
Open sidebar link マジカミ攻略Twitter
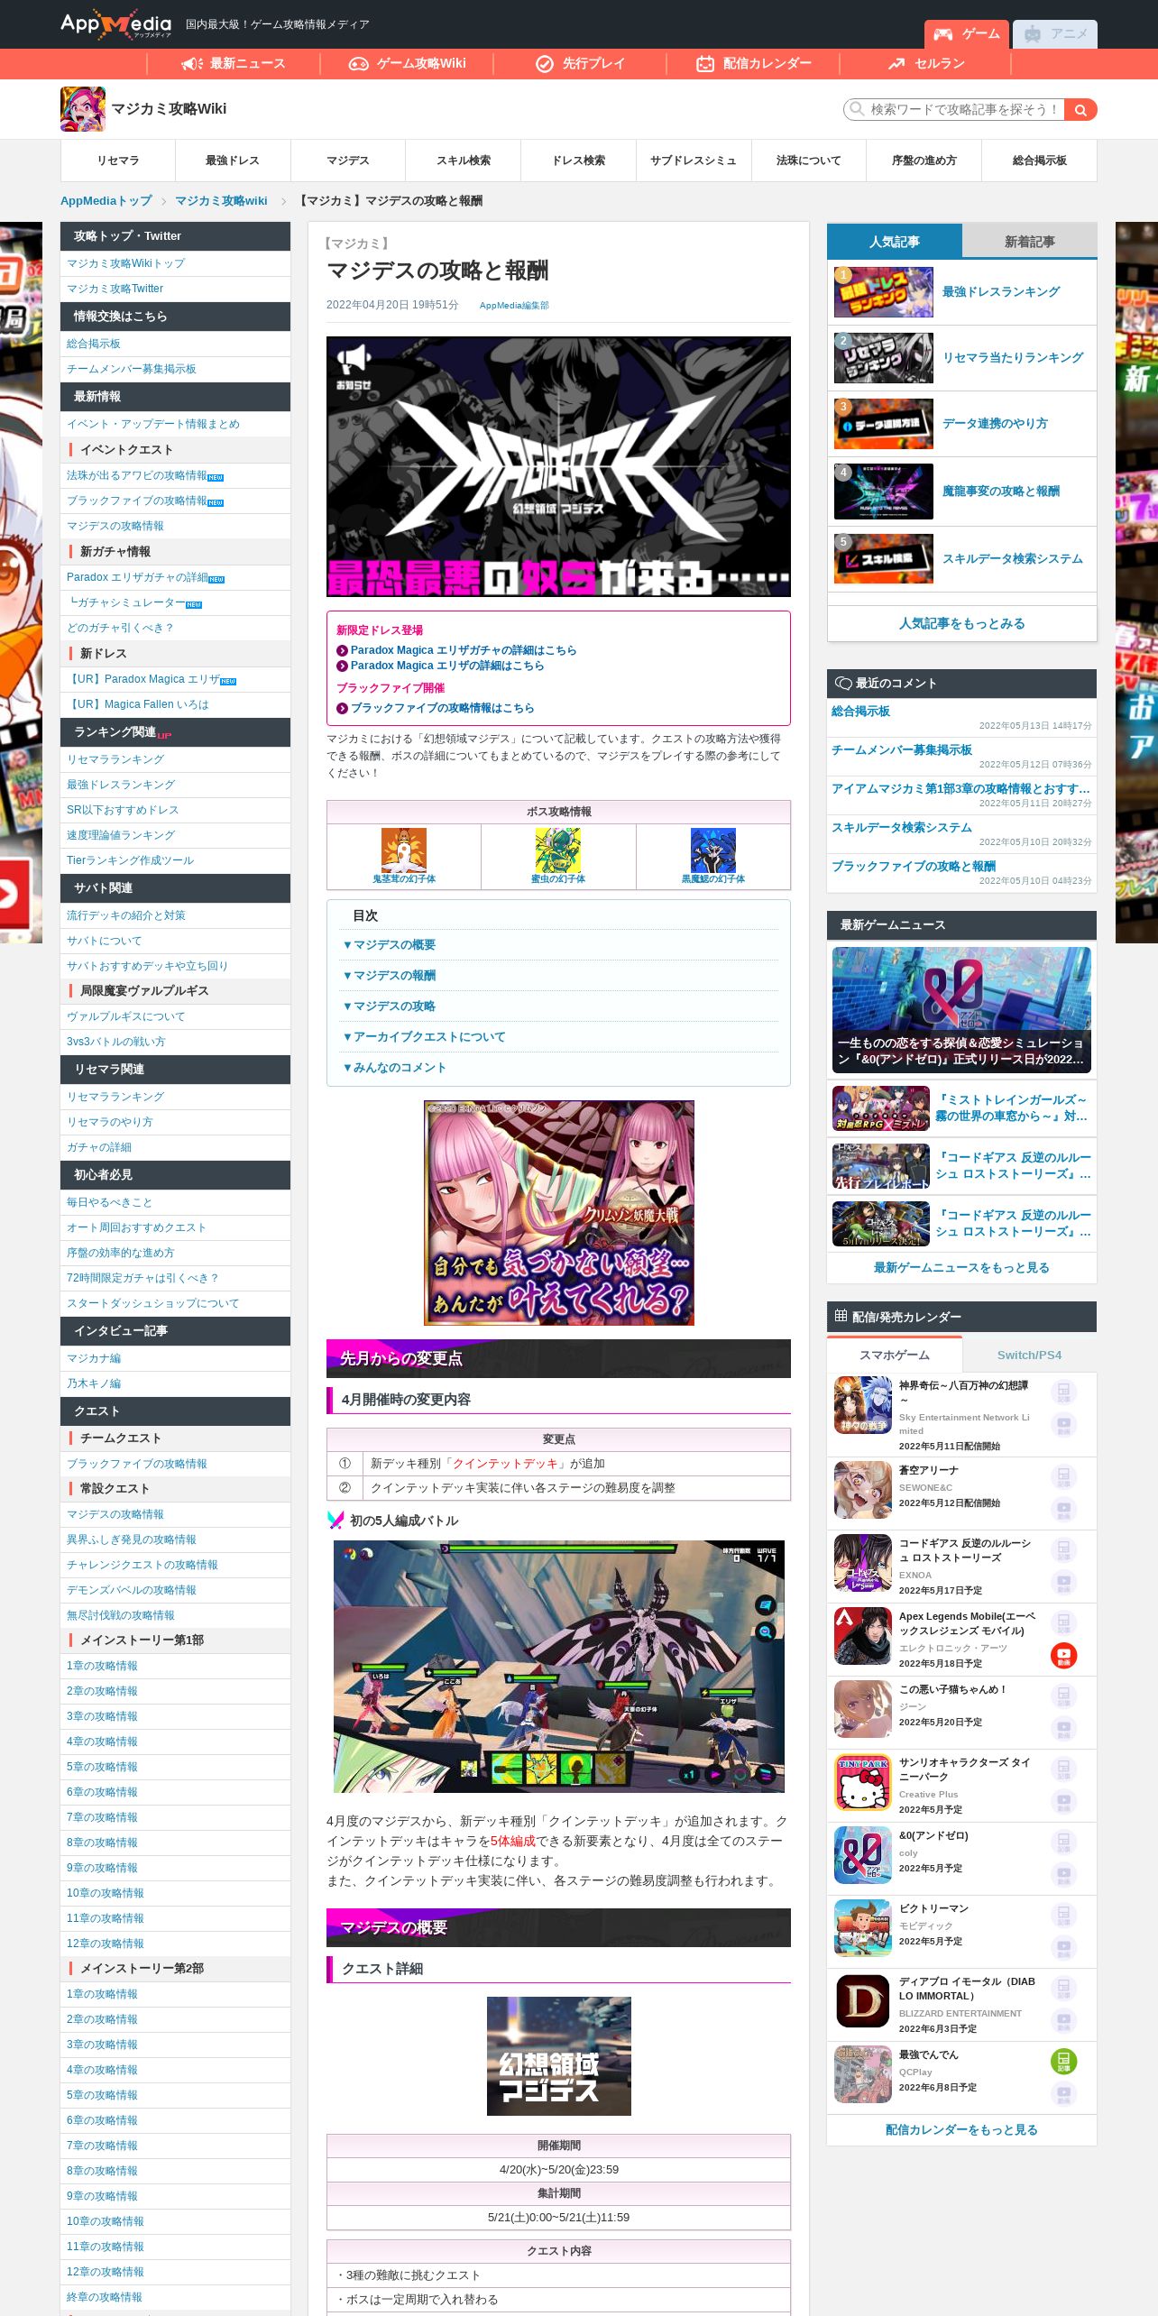point(115,289)
